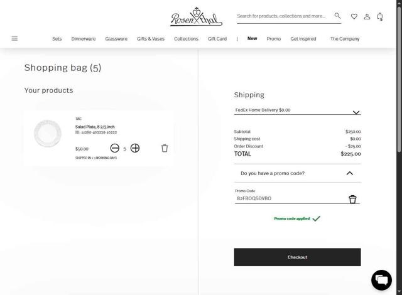Open the Dinnerware menu
The height and width of the screenshot is (295, 402).
84,39
